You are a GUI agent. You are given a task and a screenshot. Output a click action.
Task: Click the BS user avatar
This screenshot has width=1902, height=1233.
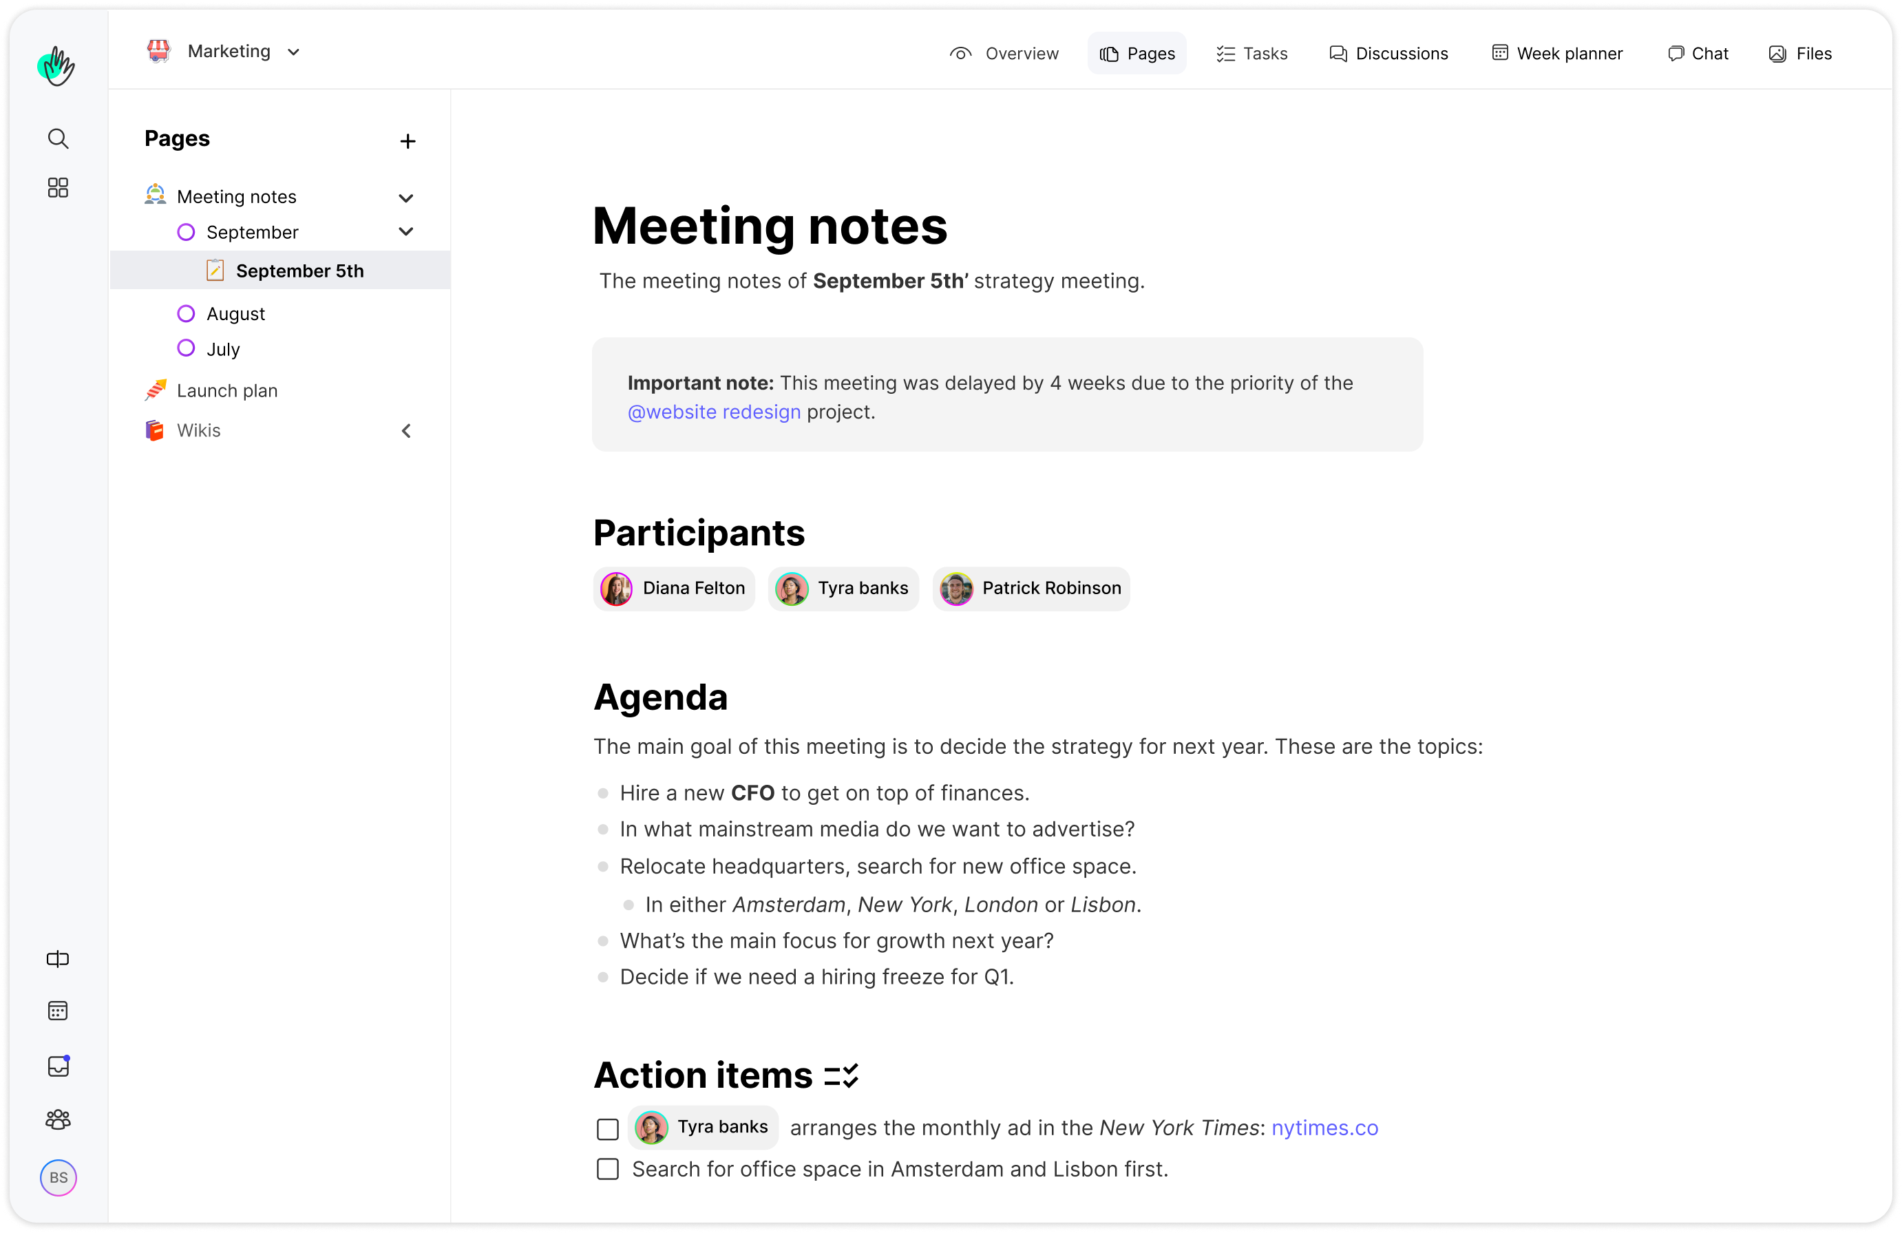point(59,1177)
